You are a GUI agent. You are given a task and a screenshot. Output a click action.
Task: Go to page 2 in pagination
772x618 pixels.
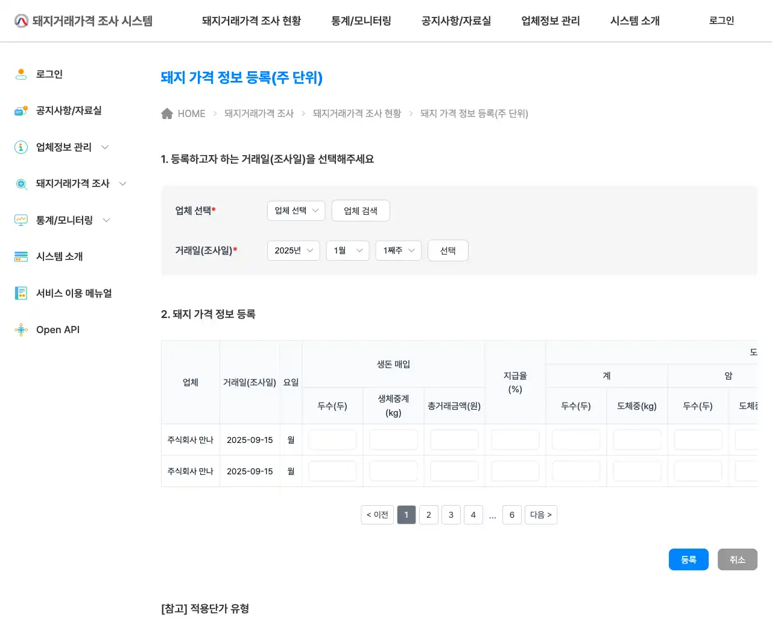click(x=428, y=515)
